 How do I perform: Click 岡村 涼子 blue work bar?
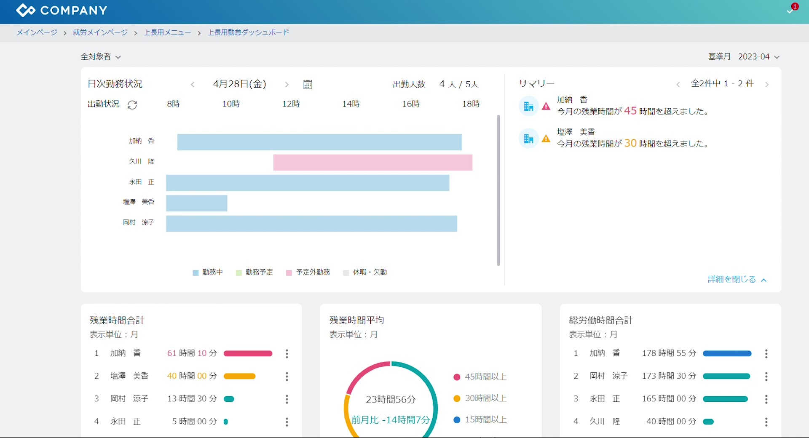coord(311,224)
